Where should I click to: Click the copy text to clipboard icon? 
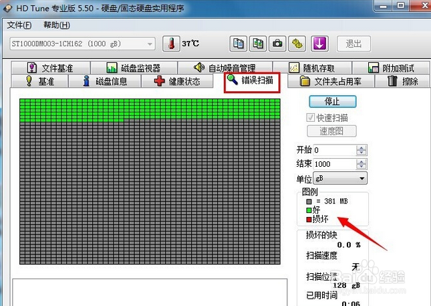click(x=239, y=44)
